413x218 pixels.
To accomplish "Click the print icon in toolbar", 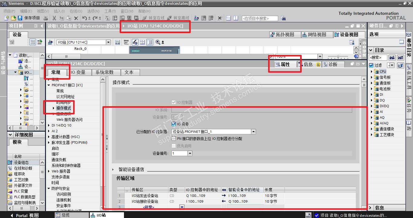I will [x=46, y=18].
